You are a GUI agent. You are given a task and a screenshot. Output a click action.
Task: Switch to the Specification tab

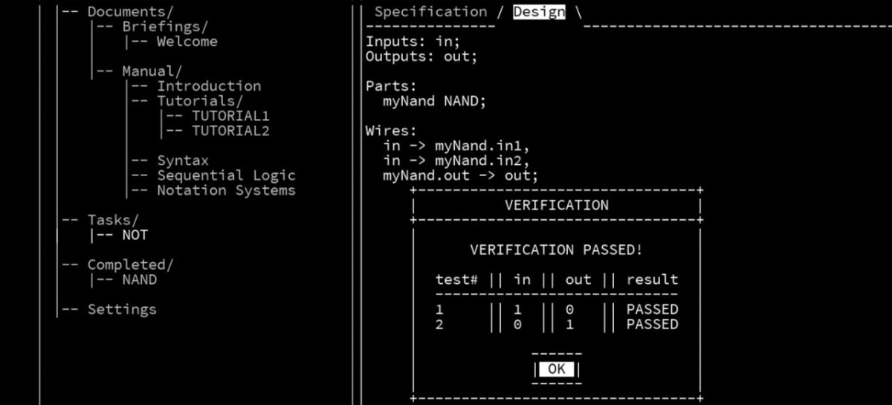(x=430, y=12)
